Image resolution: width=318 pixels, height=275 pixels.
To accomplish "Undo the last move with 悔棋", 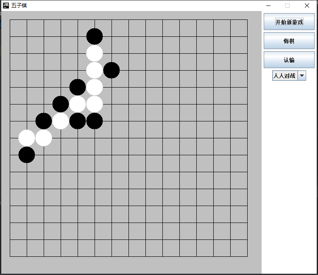I will tap(289, 41).
